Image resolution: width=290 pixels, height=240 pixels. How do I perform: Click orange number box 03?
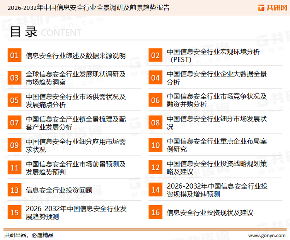coord(14,78)
